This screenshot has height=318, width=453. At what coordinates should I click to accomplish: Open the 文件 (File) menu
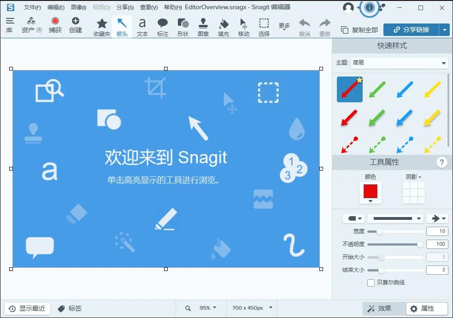pos(31,7)
